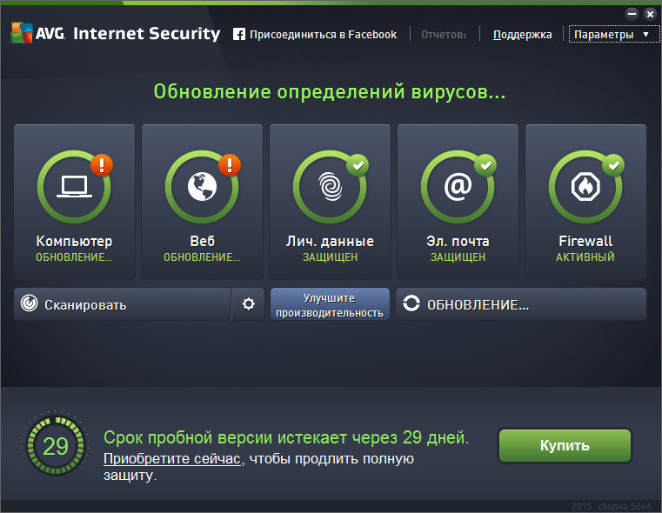Image resolution: width=662 pixels, height=513 pixels.
Task: Click the update refresh arrows icon
Action: point(411,304)
